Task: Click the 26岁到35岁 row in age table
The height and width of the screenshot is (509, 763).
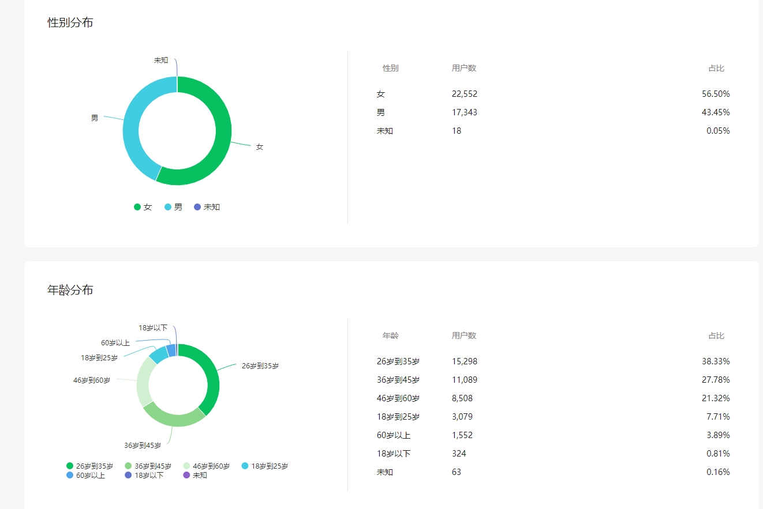Action: [x=553, y=361]
